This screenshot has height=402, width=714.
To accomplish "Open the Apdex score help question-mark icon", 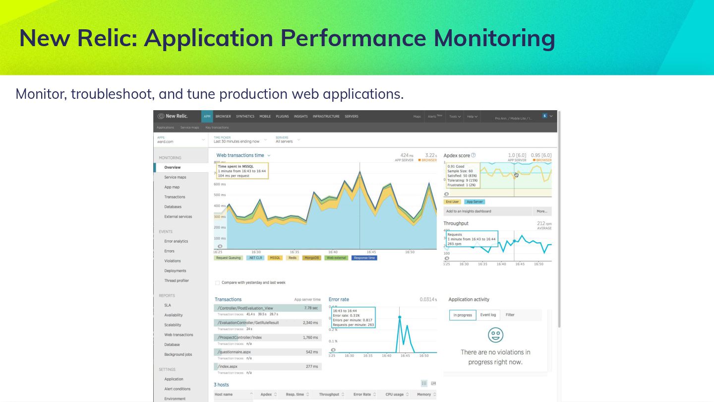I will point(474,155).
